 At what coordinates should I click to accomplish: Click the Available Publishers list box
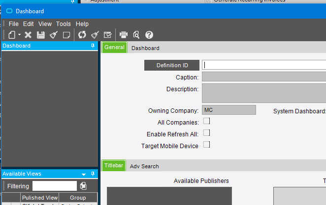[x=169, y=196]
